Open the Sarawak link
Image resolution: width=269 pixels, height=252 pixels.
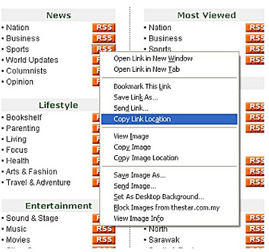[x=164, y=240]
